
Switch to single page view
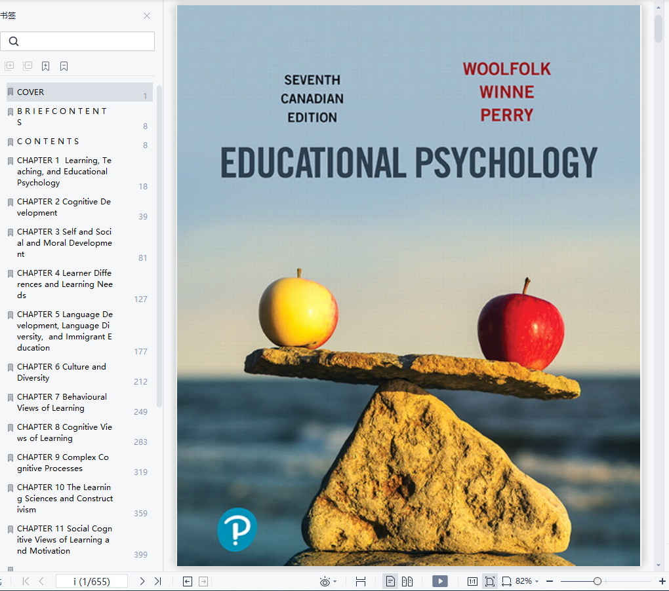[390, 581]
